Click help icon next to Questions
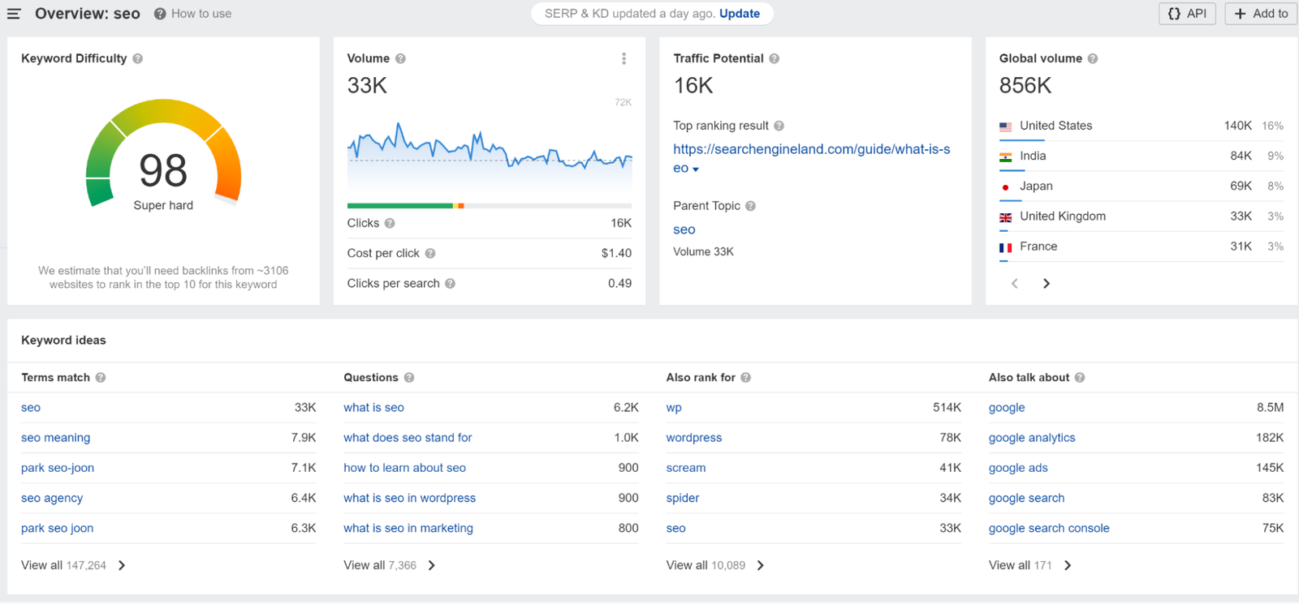 pos(409,378)
